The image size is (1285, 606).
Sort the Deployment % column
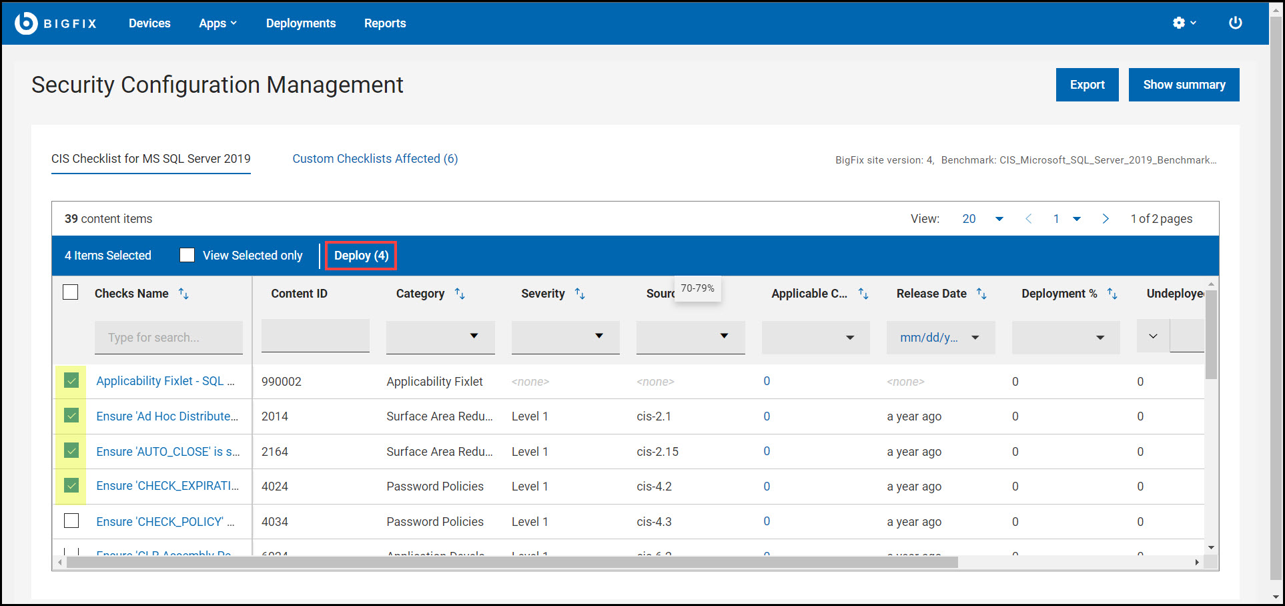coord(1112,293)
